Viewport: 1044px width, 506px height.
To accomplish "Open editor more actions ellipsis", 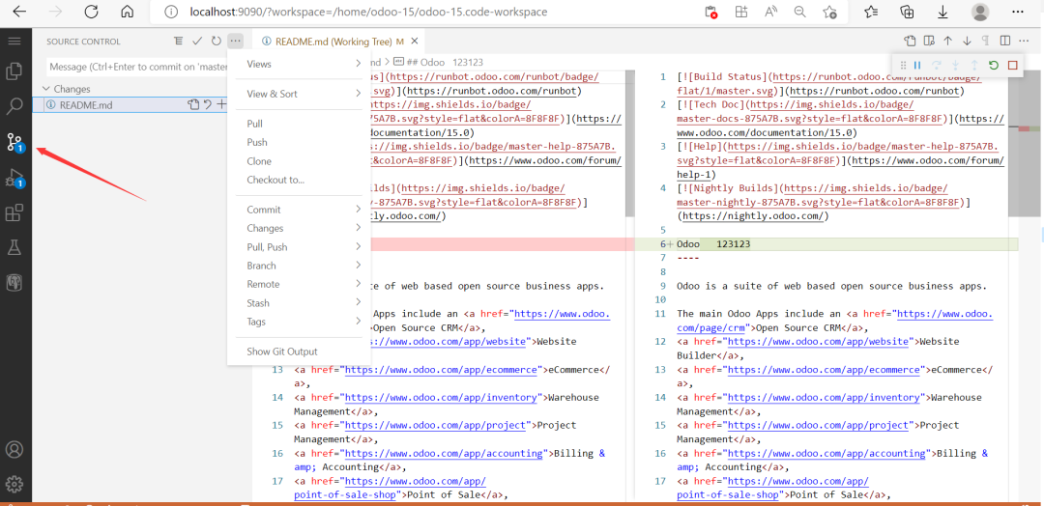I will [1025, 42].
